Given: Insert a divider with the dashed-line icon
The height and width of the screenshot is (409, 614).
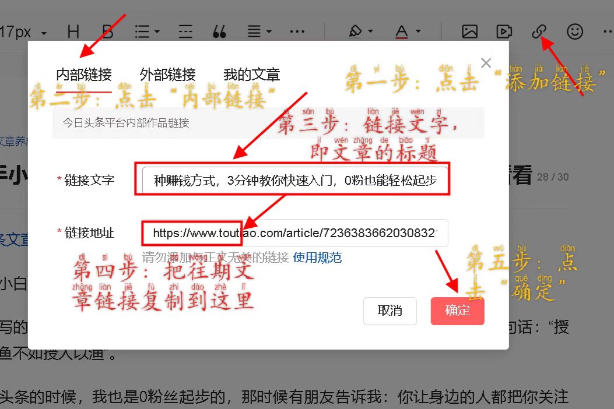Looking at the screenshot, I should pyautogui.click(x=185, y=31).
